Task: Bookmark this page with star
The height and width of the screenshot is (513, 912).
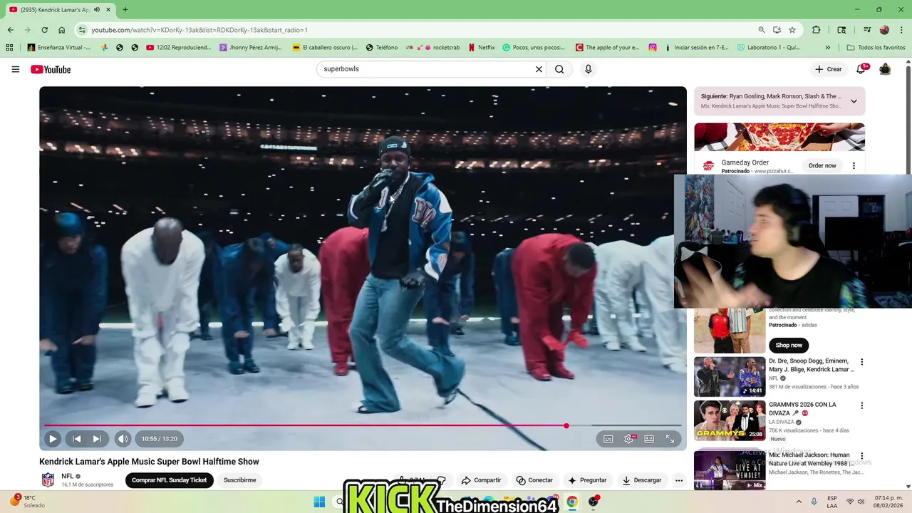Action: pyautogui.click(x=792, y=30)
